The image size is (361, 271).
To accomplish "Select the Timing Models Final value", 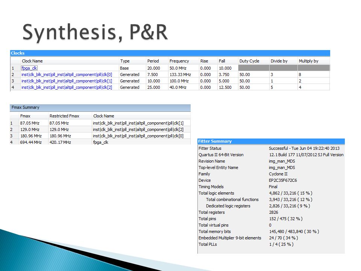I will (273, 187).
